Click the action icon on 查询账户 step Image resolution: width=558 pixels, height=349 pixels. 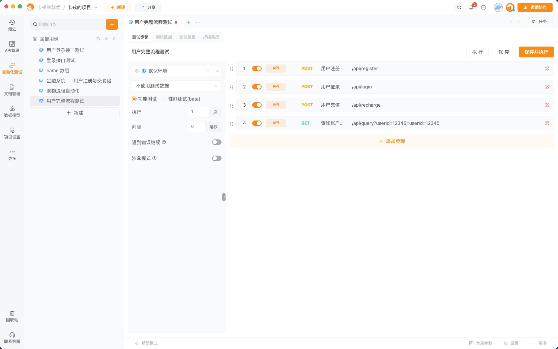click(547, 123)
